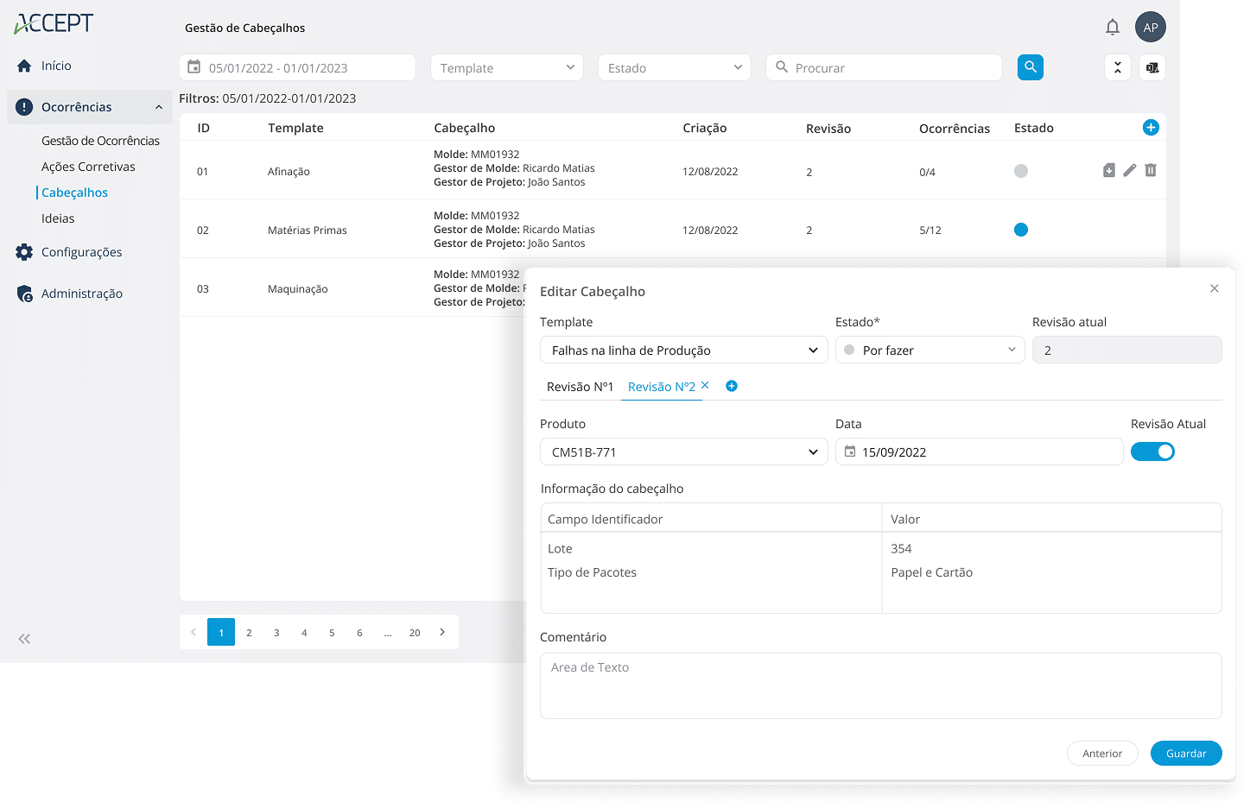Open Ações Corretivas in sidebar
This screenshot has width=1250, height=808.
click(88, 167)
